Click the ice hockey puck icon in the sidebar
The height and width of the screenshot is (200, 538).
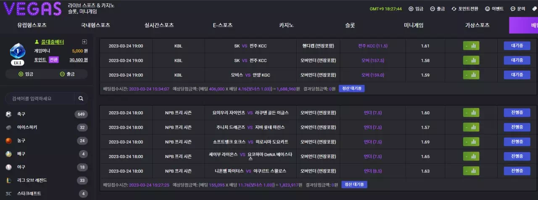point(8,127)
